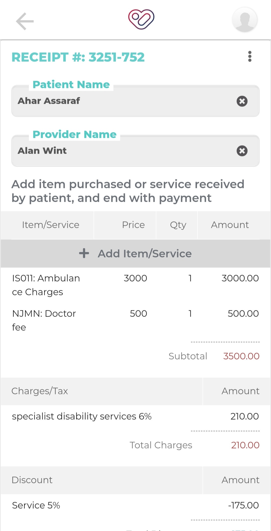Tap the Subtotal amount 3500.00
The height and width of the screenshot is (531, 271).
[241, 356]
